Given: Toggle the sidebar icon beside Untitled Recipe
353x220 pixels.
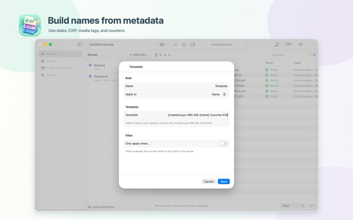Looking at the screenshot, I should point(80,44).
